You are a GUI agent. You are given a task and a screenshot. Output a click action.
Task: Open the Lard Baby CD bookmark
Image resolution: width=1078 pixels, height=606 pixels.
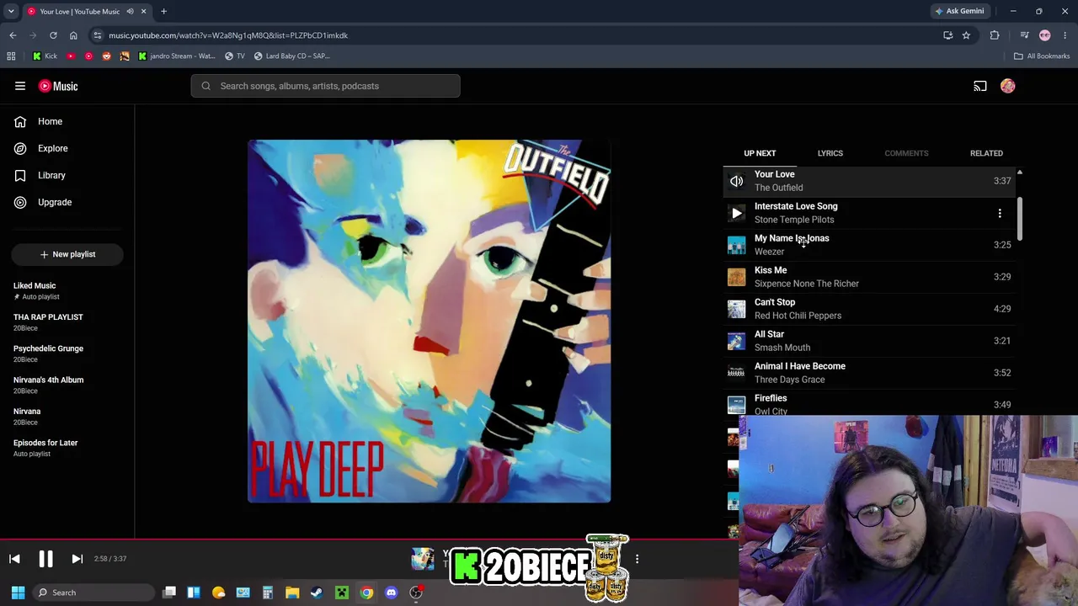pos(292,56)
